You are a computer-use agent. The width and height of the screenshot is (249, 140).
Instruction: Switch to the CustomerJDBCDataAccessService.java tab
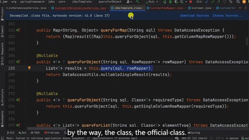(x=80, y=8)
